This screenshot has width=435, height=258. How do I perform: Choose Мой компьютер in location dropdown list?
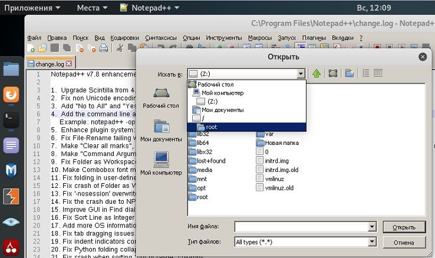(x=247, y=93)
